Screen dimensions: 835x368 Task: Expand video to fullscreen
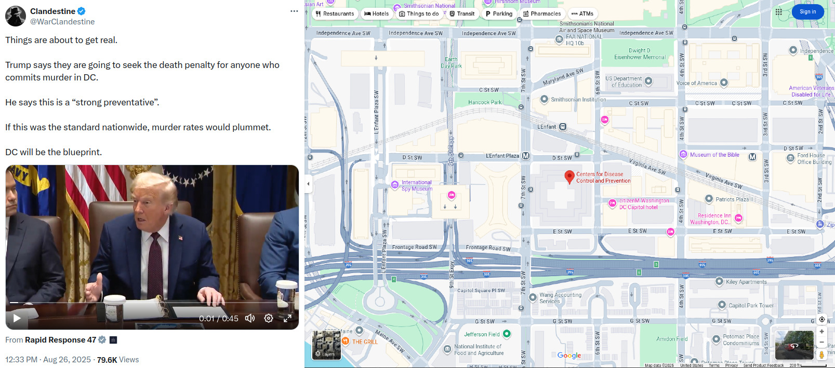point(287,318)
